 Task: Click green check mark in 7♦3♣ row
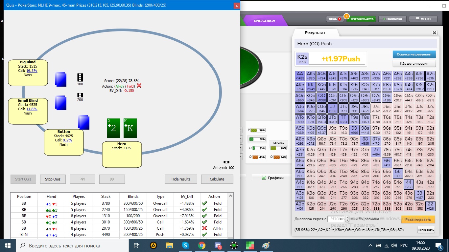(204, 235)
